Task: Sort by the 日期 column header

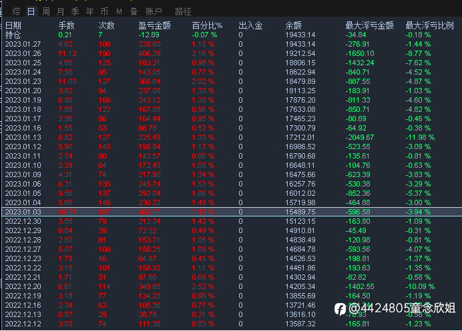Action: (13, 25)
